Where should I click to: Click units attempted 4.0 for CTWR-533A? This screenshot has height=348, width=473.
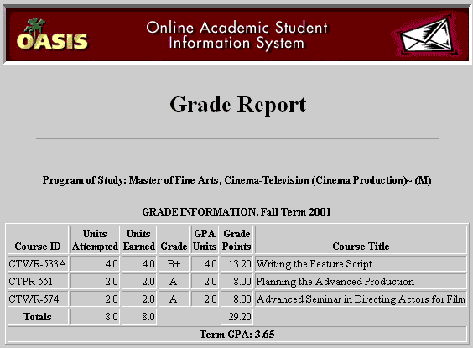point(95,264)
